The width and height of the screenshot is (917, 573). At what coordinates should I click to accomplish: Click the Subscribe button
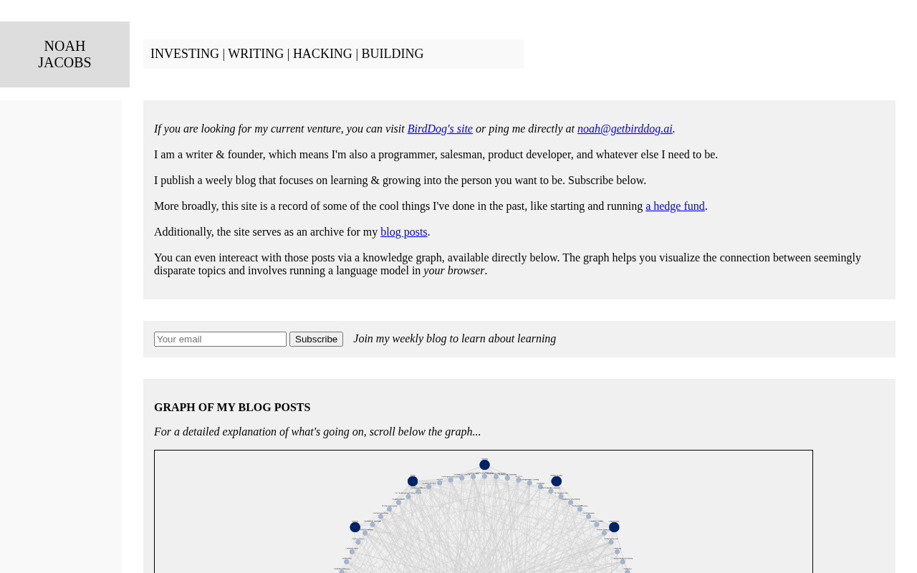click(316, 340)
